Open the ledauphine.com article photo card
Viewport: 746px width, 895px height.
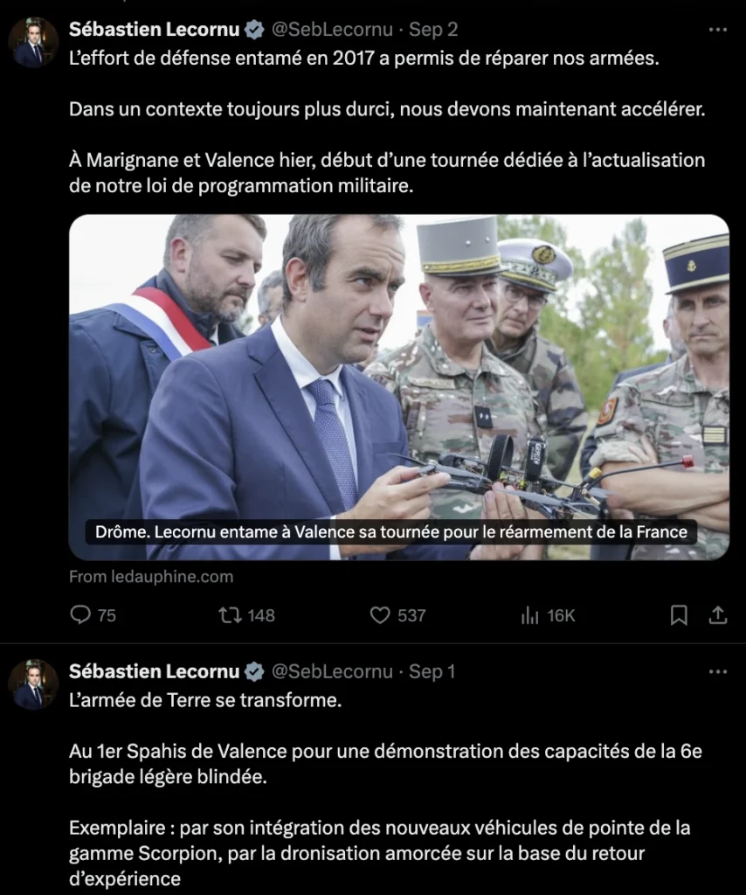click(x=399, y=387)
